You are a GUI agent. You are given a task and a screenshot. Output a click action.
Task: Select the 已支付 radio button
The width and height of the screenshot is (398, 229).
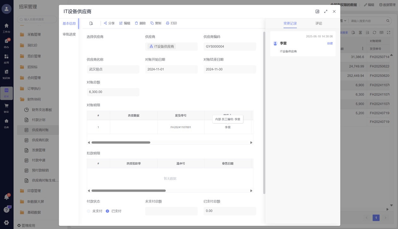[x=108, y=211]
